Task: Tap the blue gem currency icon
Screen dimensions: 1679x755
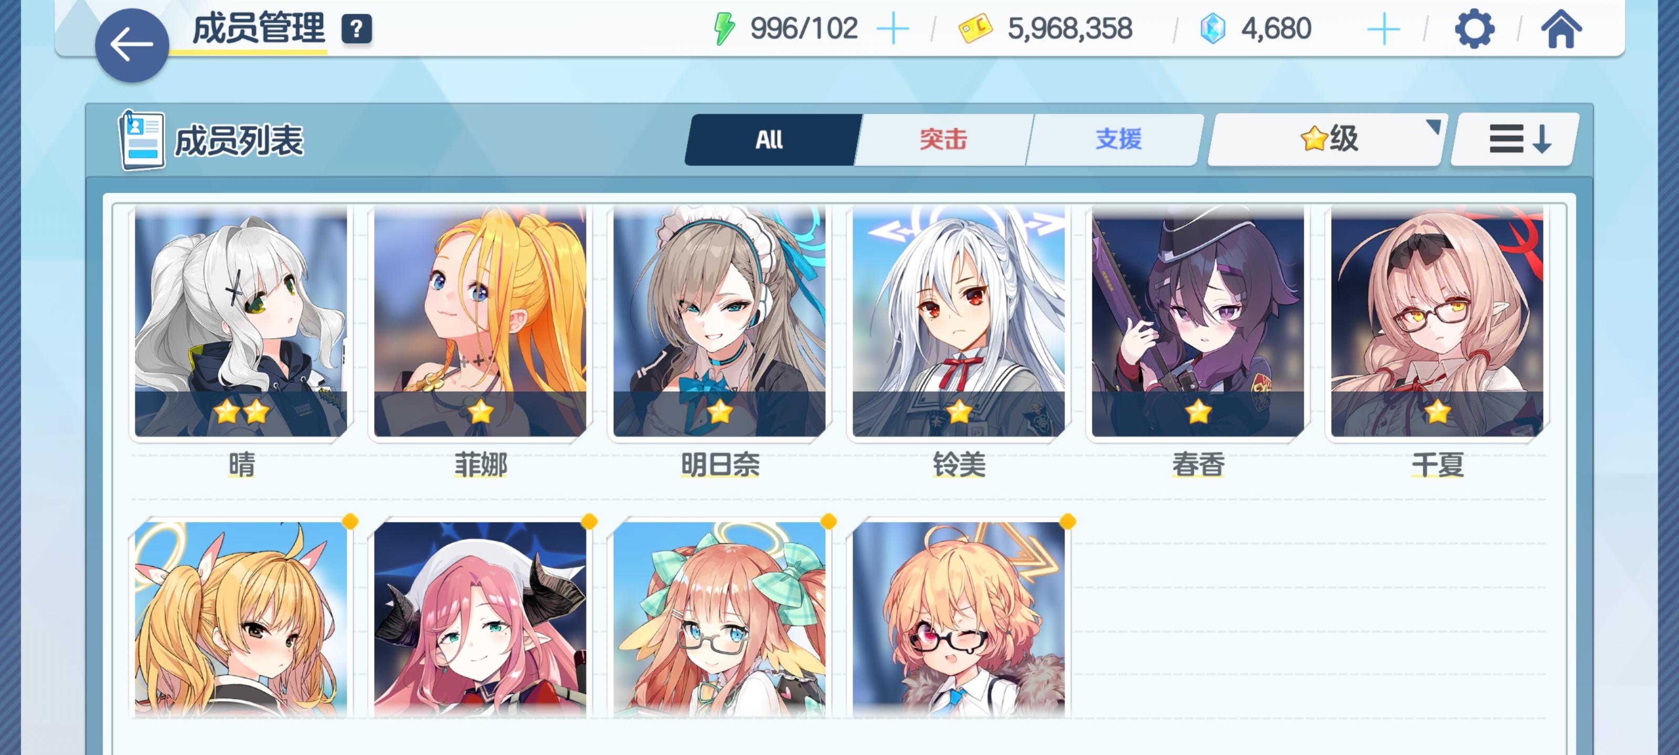Action: click(1213, 29)
